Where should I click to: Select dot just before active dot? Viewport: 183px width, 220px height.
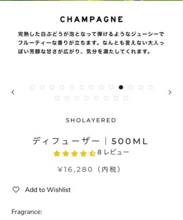click(x=111, y=87)
